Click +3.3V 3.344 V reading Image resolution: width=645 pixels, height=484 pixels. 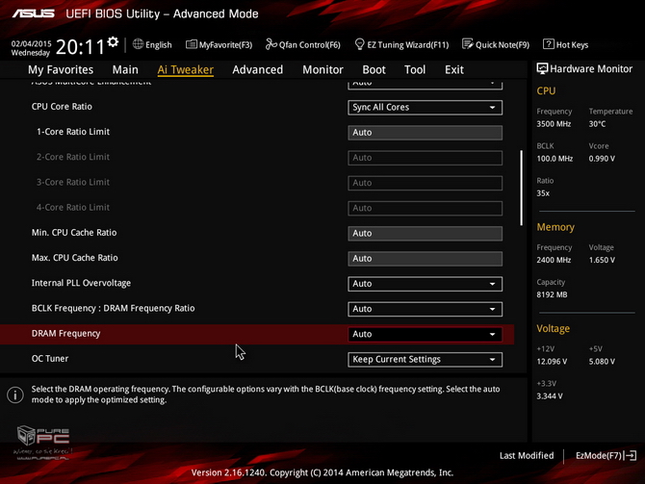click(550, 396)
